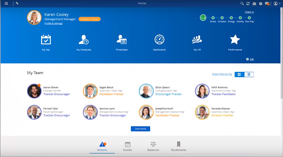Select Aaron Glover's profile photo
Screen dimensions: 283x157
(x=34, y=91)
